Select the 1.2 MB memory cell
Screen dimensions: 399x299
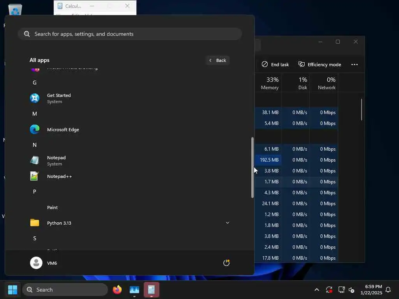coord(268,215)
